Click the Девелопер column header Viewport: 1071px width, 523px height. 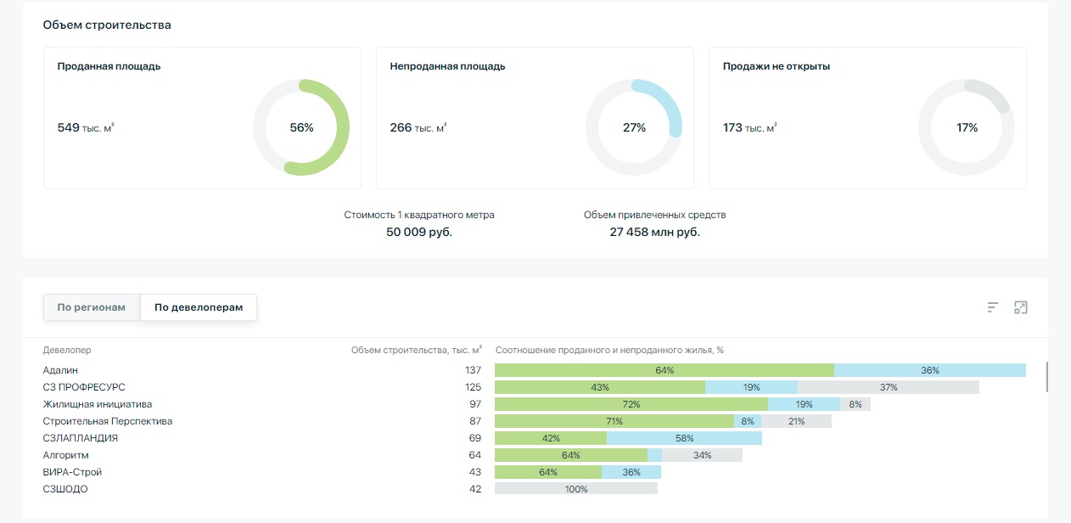(67, 350)
